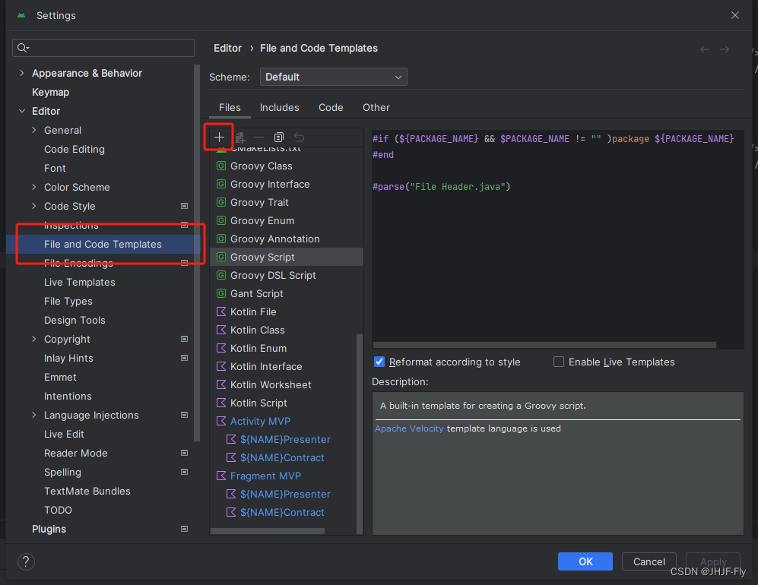
Task: Select Reader Mode settings page
Action: click(x=75, y=453)
